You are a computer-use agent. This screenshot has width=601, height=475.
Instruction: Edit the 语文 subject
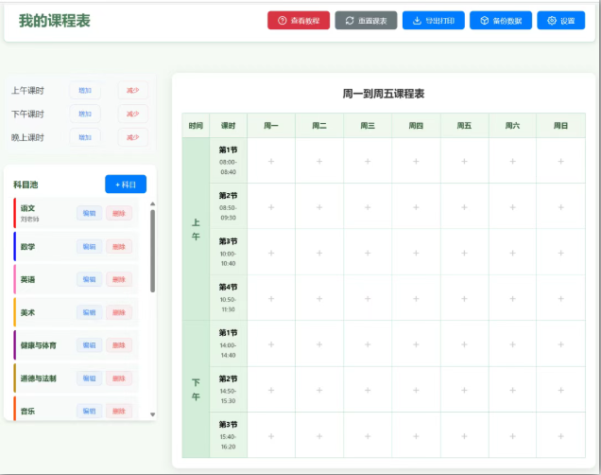pyautogui.click(x=89, y=213)
